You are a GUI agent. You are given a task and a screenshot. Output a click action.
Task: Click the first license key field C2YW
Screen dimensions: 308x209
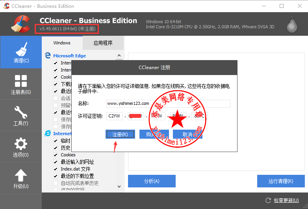point(115,116)
